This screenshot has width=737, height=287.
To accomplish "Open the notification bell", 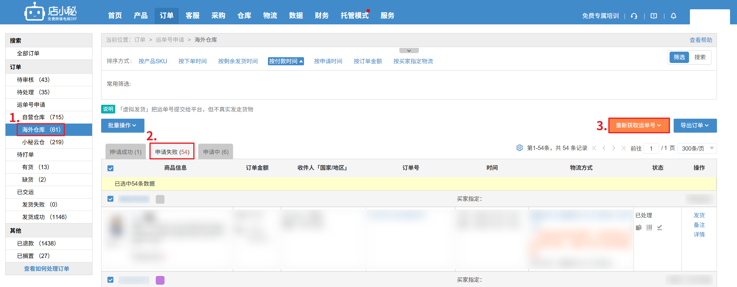I will [x=673, y=16].
